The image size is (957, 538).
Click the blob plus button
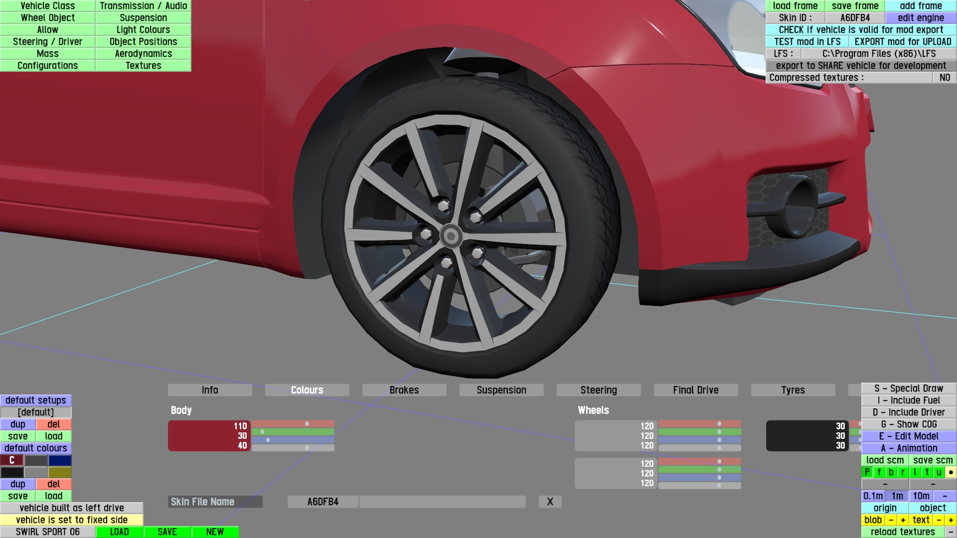[903, 520]
